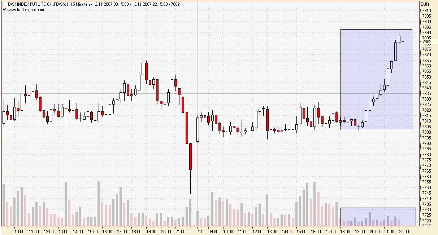Click the 7850 price axis label
This screenshot has width=438, height=235.
426,77
